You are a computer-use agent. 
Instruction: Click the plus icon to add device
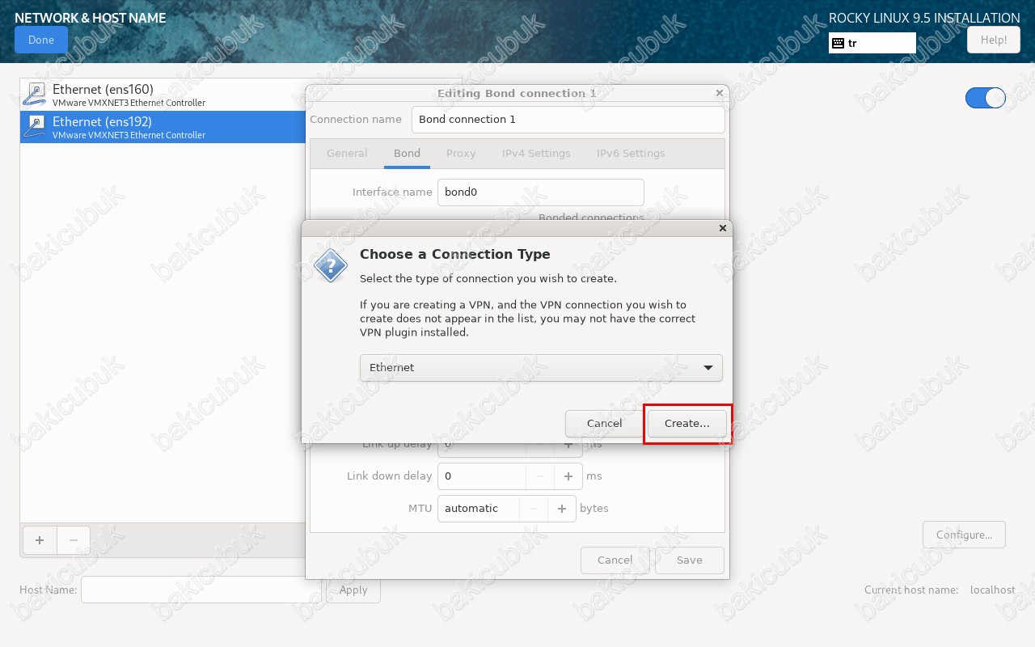coord(40,540)
